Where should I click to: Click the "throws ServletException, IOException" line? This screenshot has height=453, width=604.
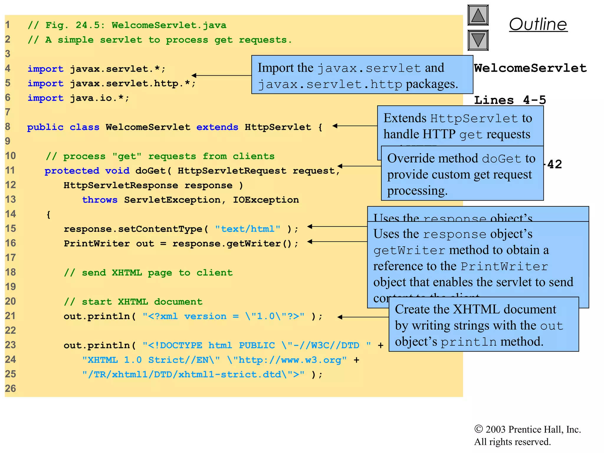(x=191, y=200)
